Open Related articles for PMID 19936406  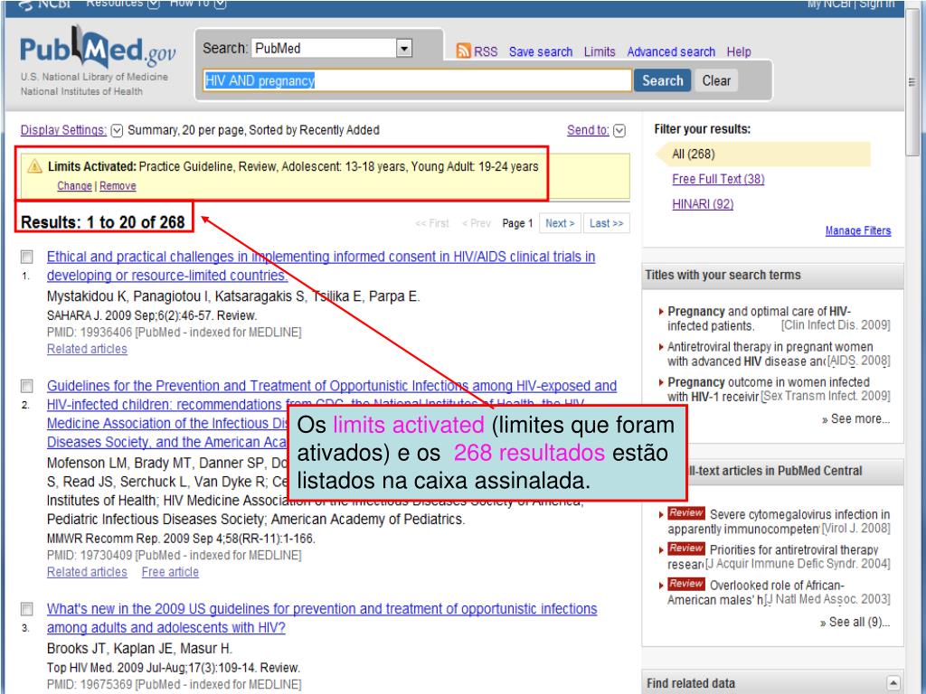87,350
